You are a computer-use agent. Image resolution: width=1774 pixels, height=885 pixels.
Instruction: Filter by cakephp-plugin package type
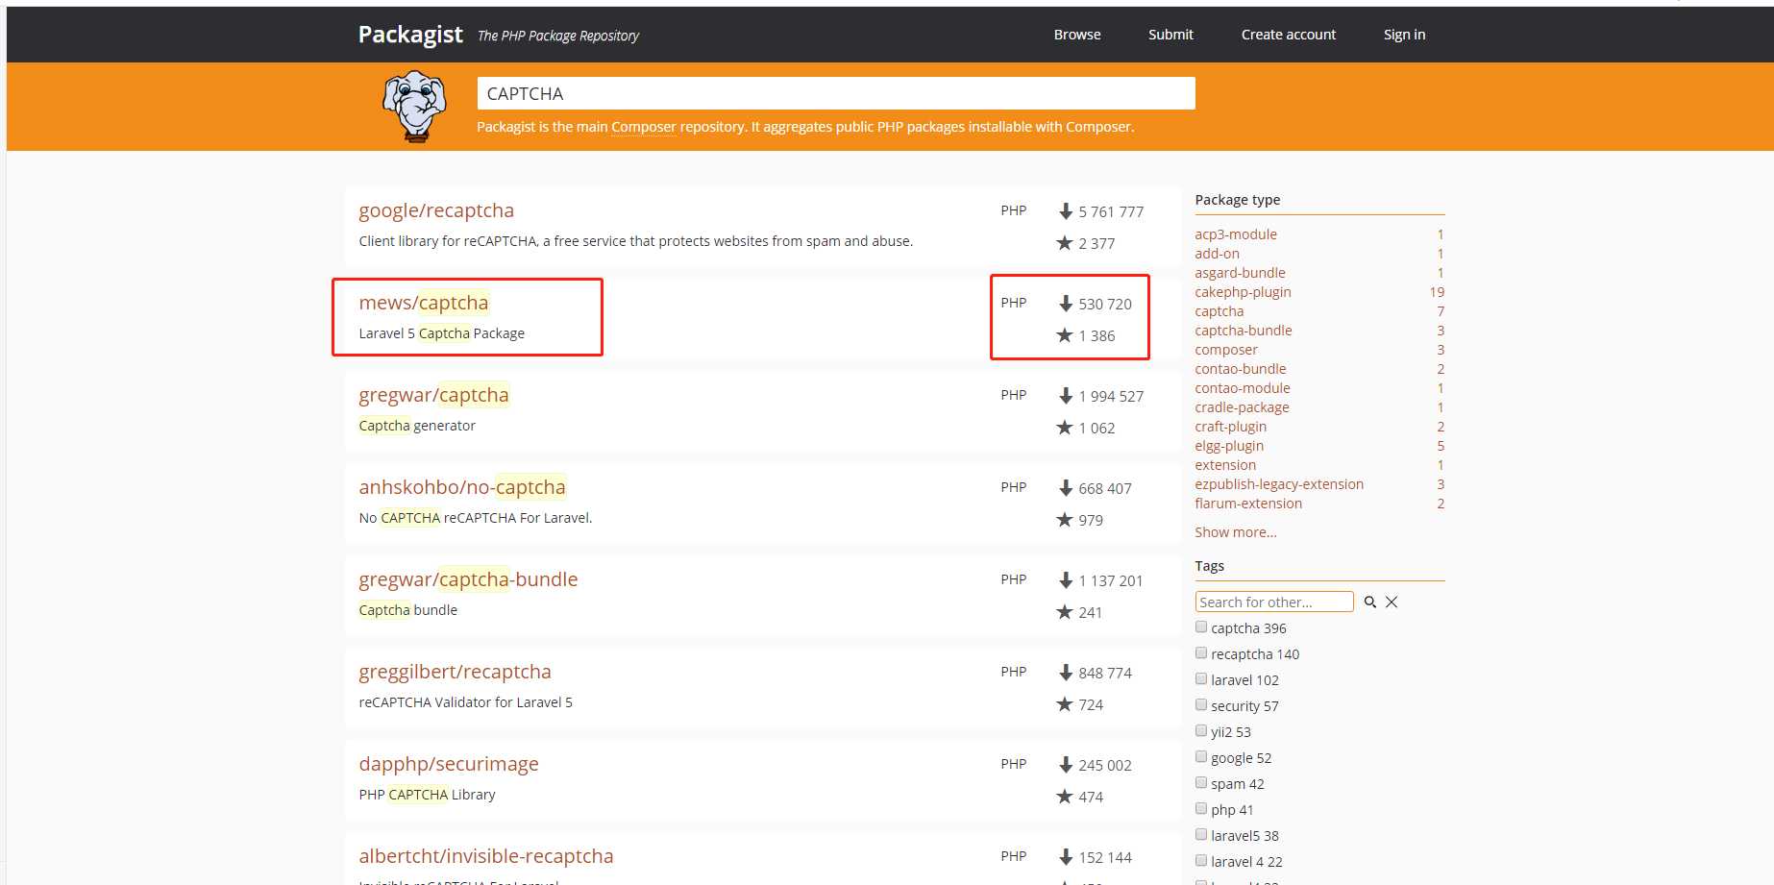(x=1243, y=292)
